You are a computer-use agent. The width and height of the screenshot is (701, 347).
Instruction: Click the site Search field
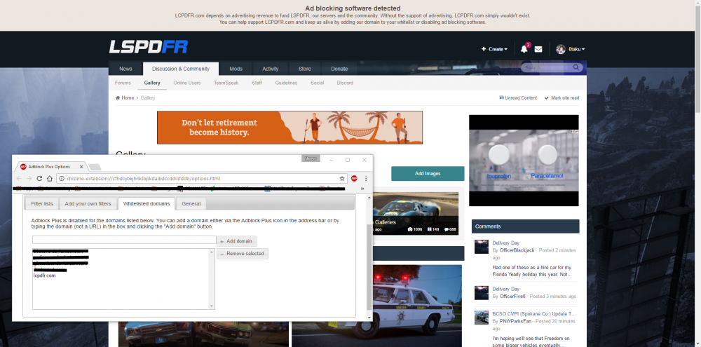[547, 67]
